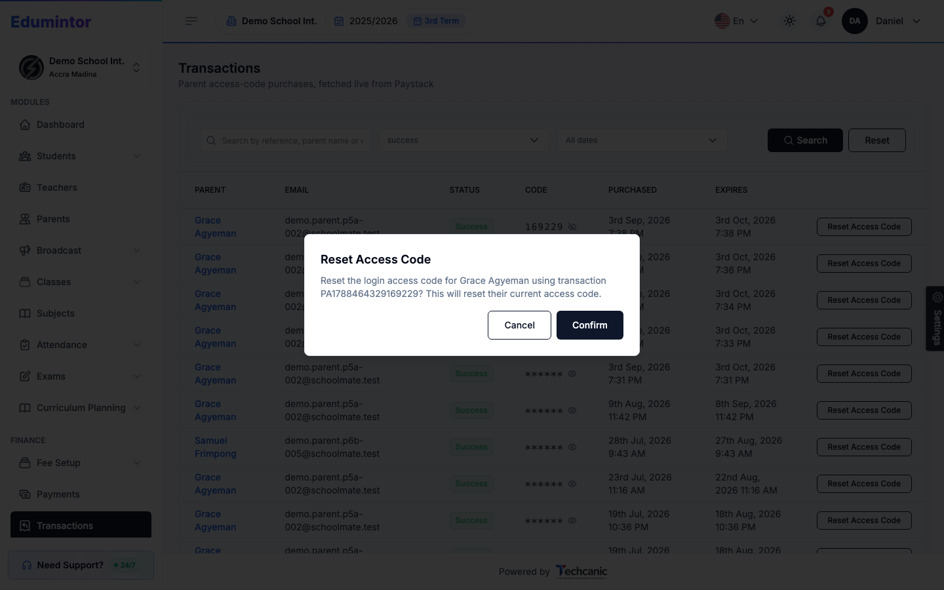944x590 pixels.
Task: Click the black Search button
Action: point(805,140)
